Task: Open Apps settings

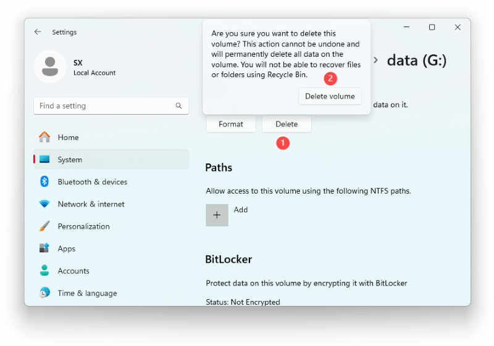Action: (111, 248)
